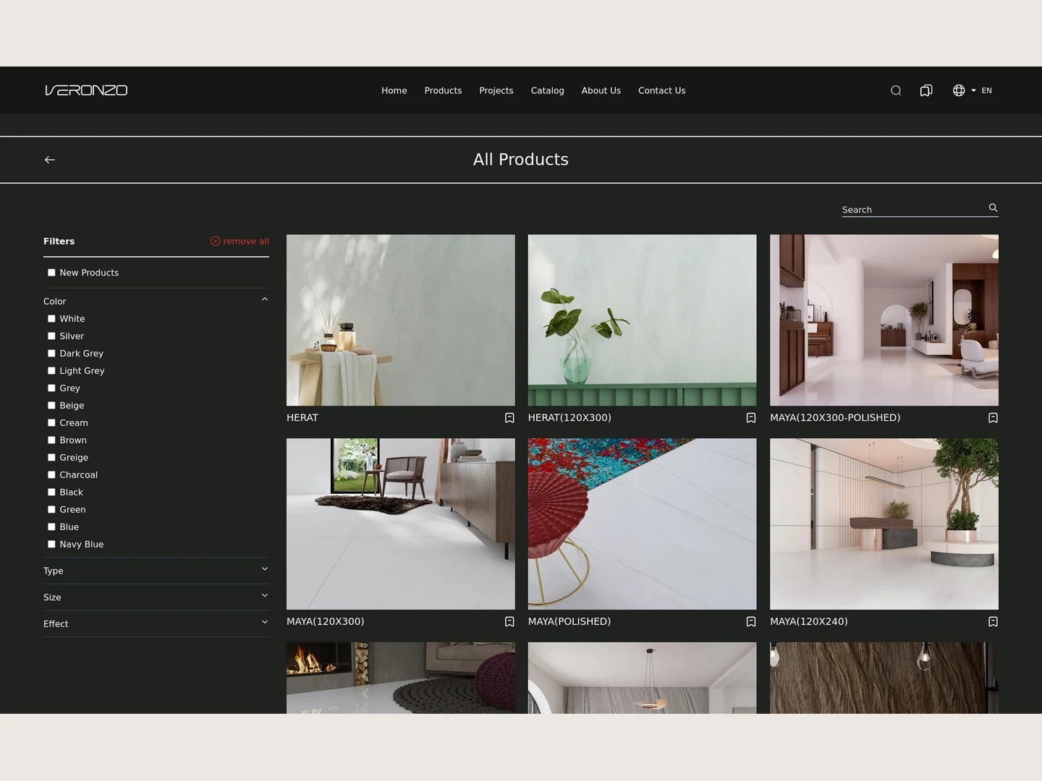Go to the Home page
1042x781 pixels.
pyautogui.click(x=394, y=90)
